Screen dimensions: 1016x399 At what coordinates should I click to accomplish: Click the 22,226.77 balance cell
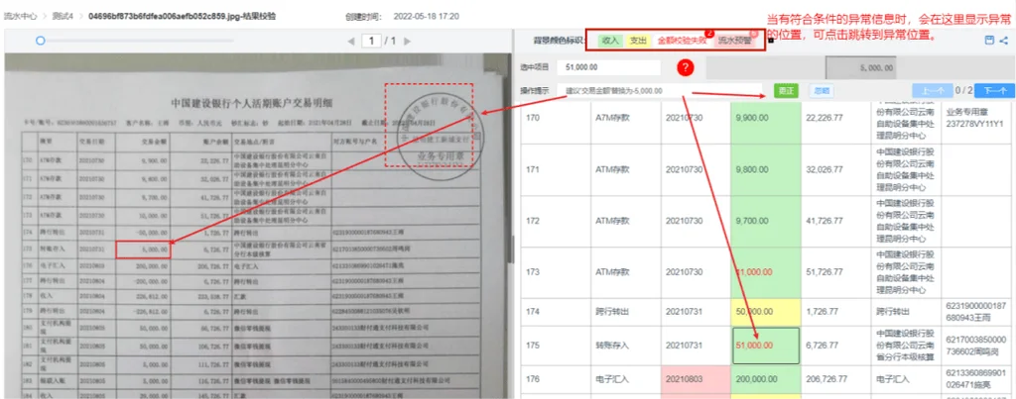(835, 119)
